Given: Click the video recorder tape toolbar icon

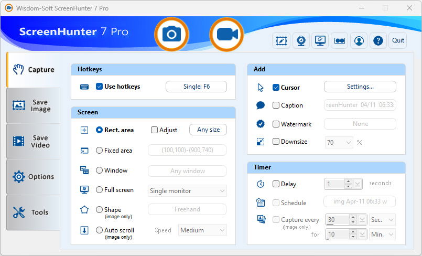Looking at the screenshot, I should (339, 40).
